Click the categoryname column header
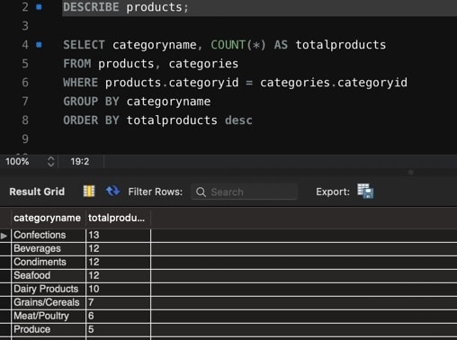The height and width of the screenshot is (340, 457). (x=48, y=218)
